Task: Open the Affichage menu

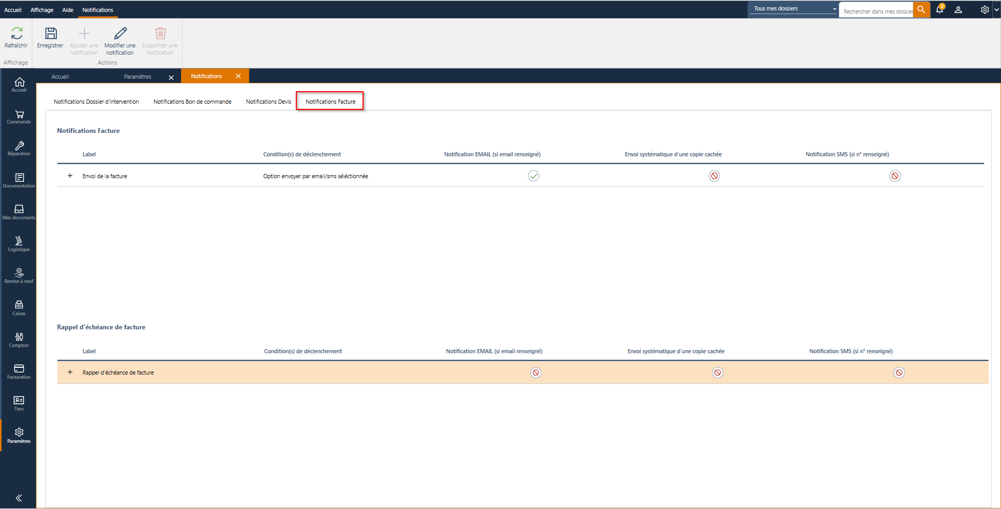Action: 42,10
